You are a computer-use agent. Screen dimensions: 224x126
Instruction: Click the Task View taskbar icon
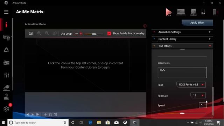(x=81, y=122)
